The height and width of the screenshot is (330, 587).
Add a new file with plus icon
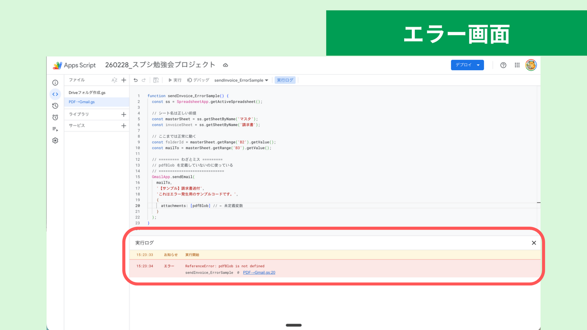124,80
